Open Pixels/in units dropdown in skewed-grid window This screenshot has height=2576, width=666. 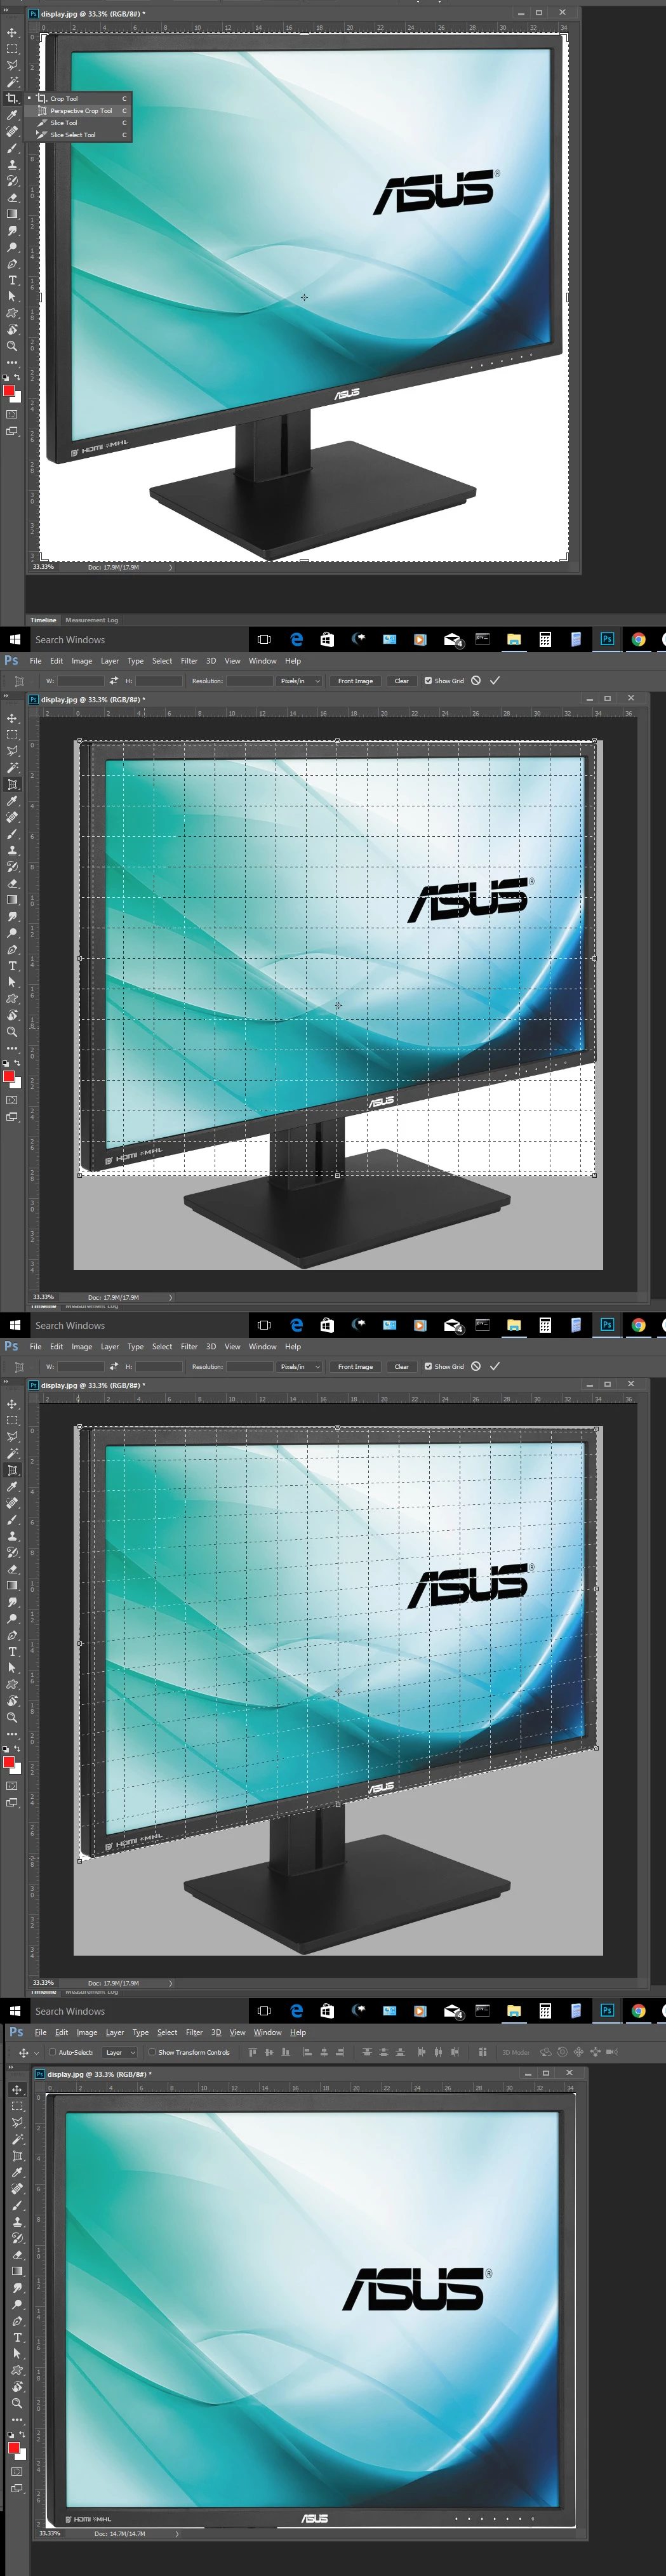click(300, 1366)
